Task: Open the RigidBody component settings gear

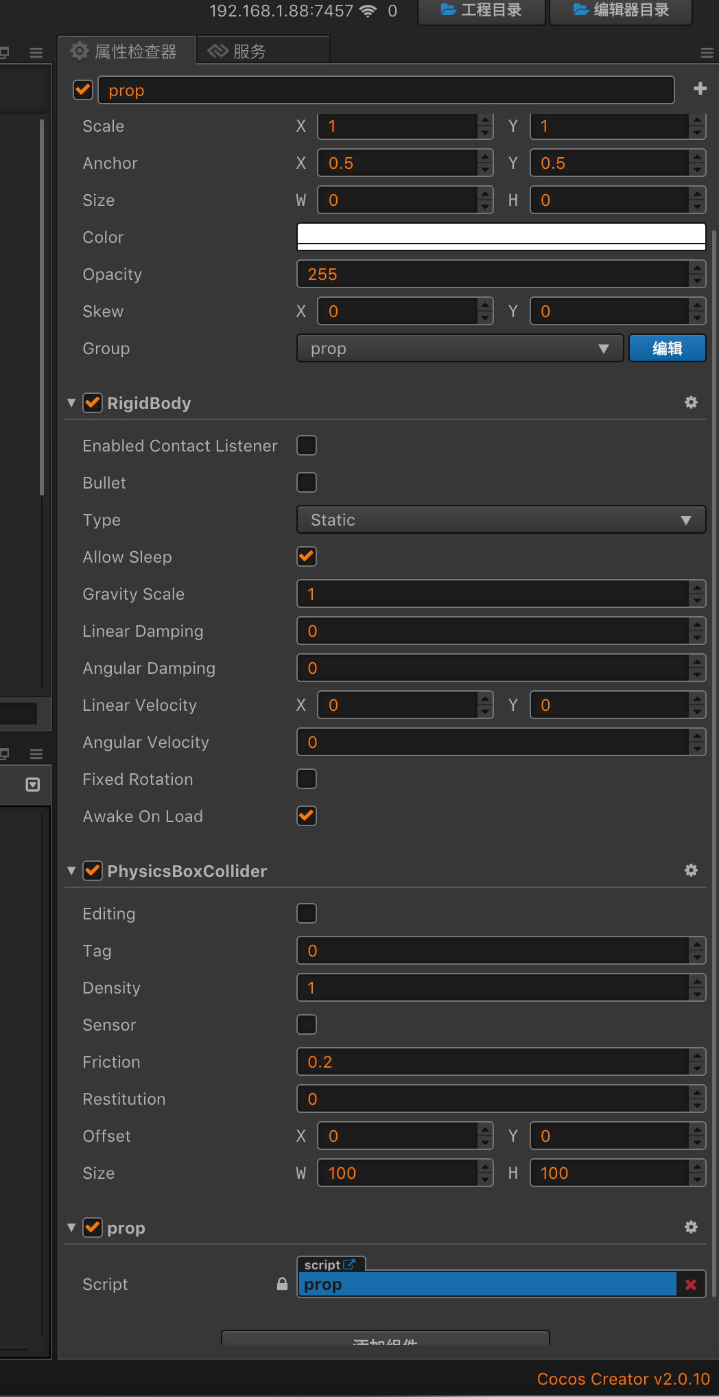Action: click(691, 403)
